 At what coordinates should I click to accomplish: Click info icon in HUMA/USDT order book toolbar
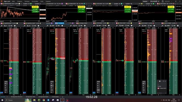tap(85, 26)
